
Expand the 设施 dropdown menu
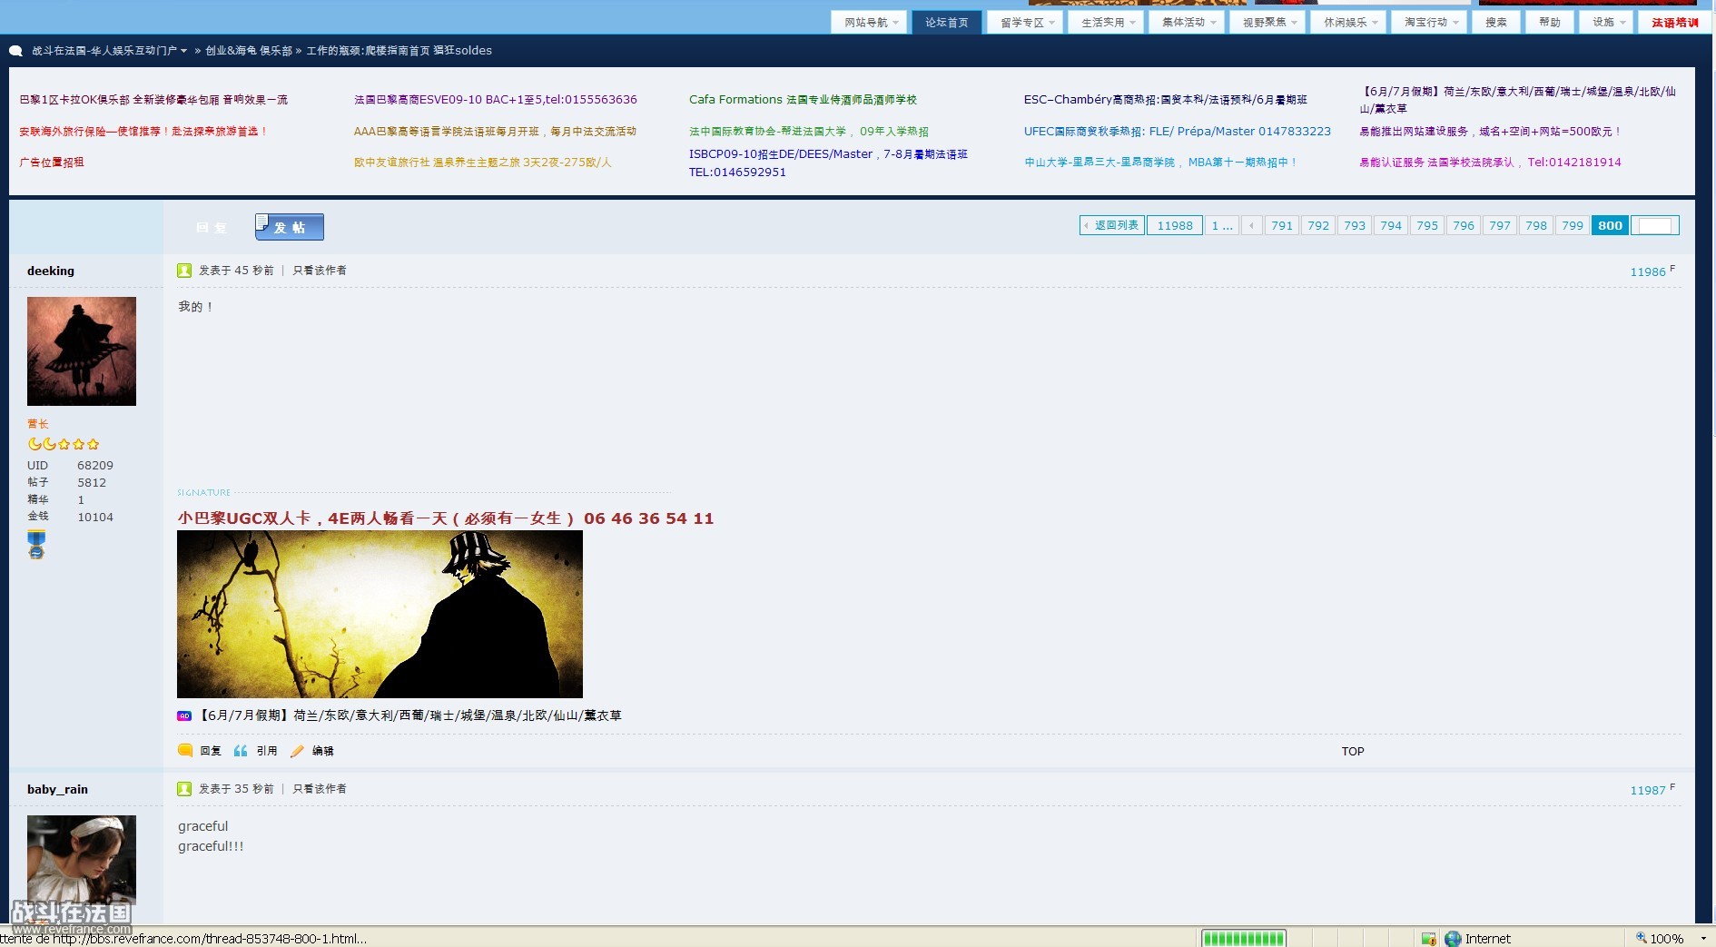1607,23
